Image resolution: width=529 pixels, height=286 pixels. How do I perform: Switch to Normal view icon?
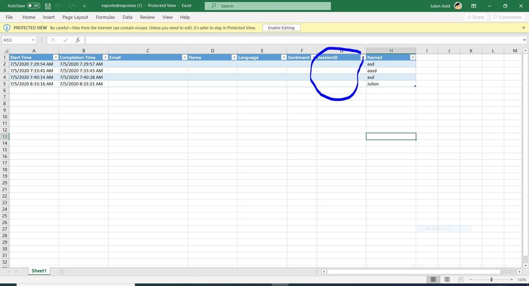tap(433, 280)
